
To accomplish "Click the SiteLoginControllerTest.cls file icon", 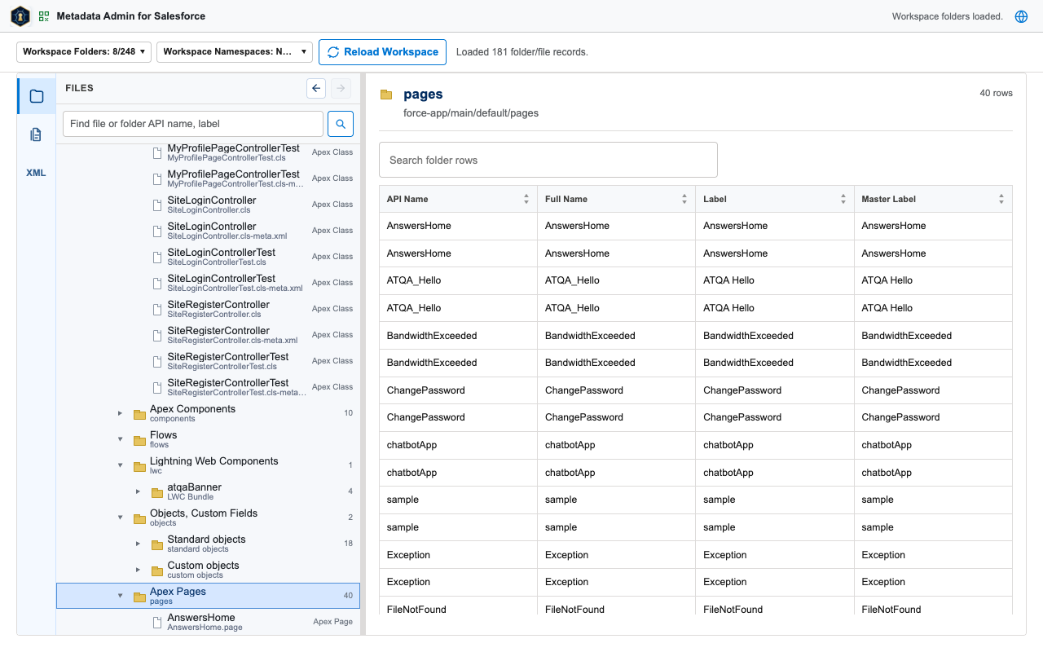I will click(158, 257).
